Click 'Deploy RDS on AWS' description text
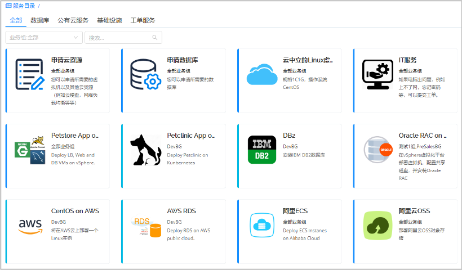Viewport: 462px width, 270px height. pos(189,231)
